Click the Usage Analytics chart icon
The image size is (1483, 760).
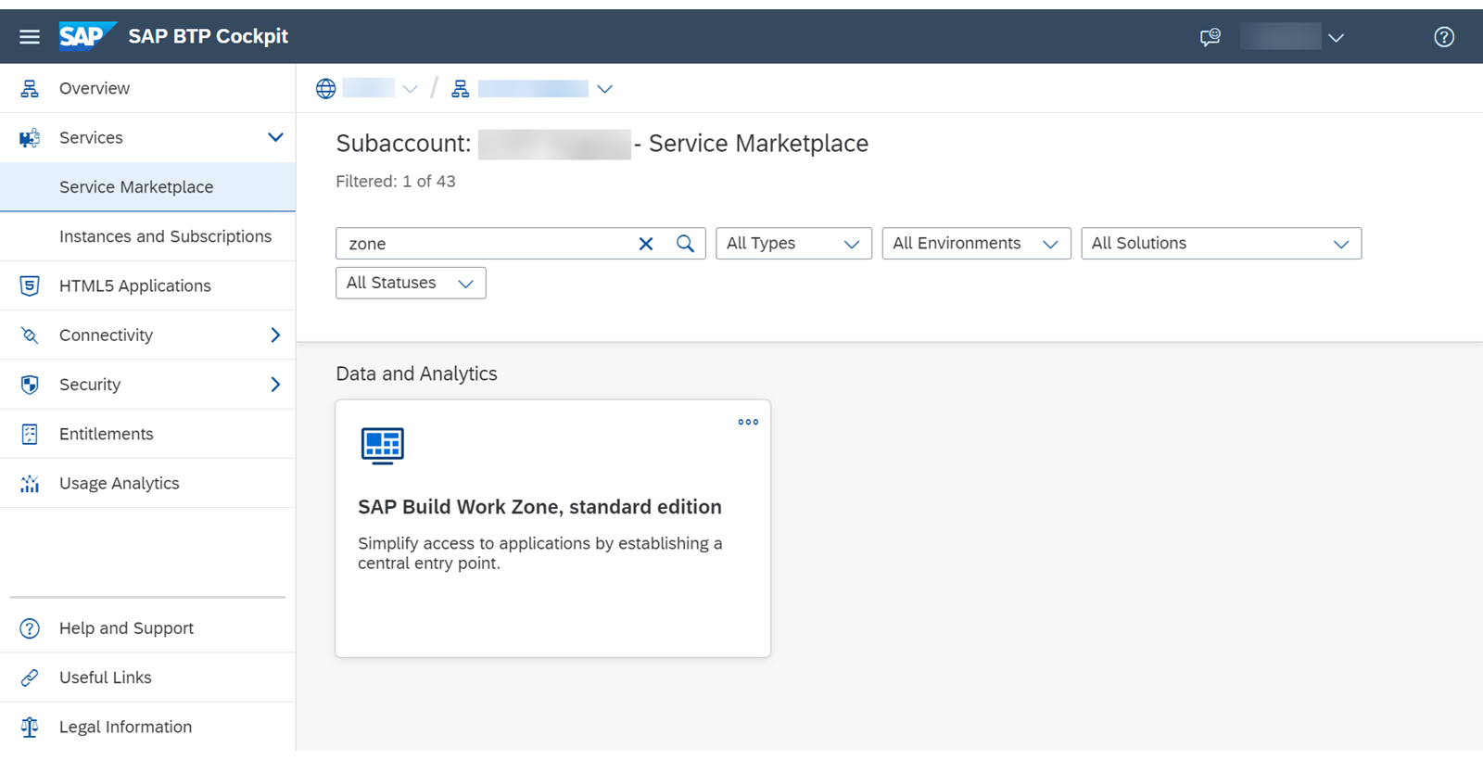point(30,484)
